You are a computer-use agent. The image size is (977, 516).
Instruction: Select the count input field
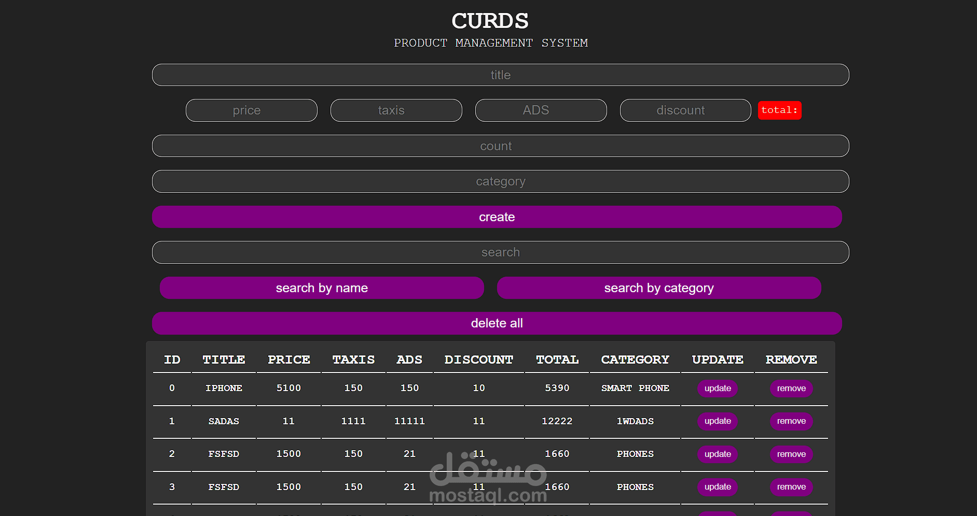click(x=500, y=146)
